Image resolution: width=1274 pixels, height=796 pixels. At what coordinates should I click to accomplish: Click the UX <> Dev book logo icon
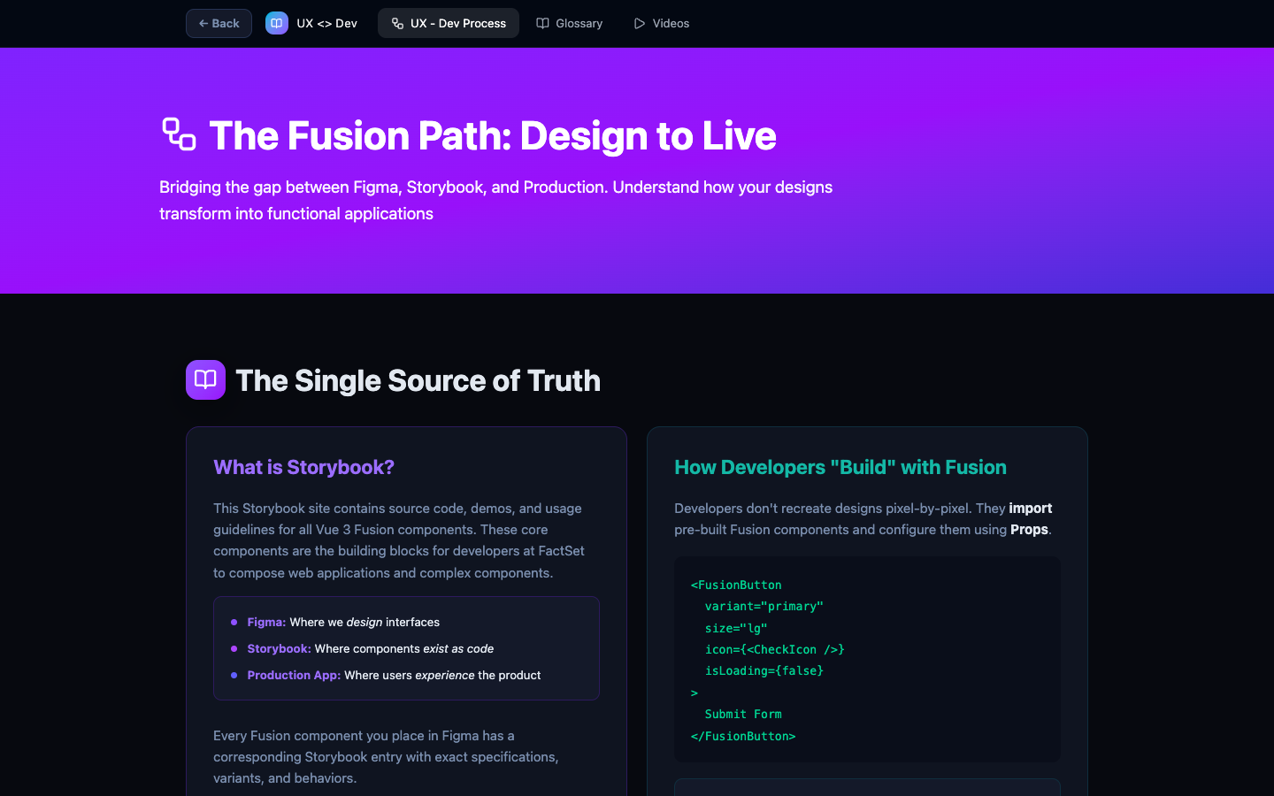[x=277, y=23]
